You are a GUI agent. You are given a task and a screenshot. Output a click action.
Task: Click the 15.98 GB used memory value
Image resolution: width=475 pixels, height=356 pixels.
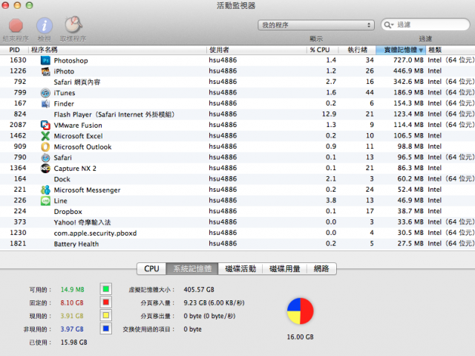[74, 343]
